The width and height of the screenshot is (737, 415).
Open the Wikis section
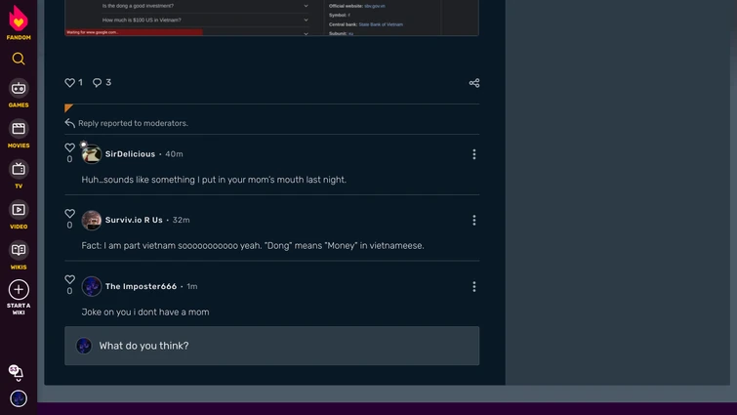19,255
